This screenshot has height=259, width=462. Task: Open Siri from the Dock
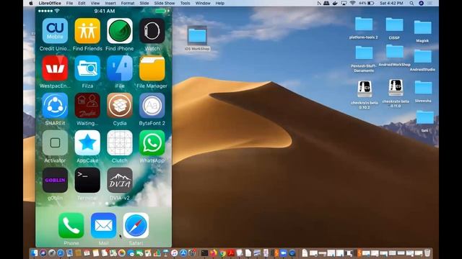click(x=43, y=253)
